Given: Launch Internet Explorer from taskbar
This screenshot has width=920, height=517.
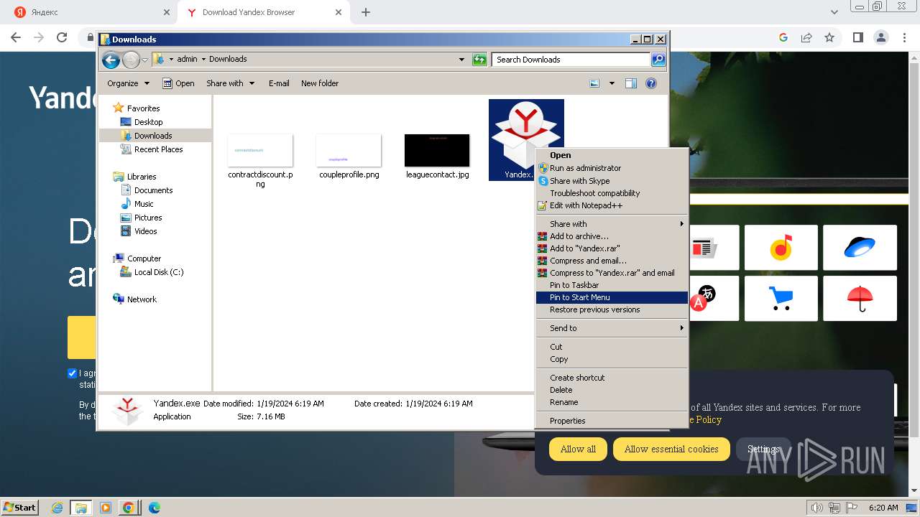Looking at the screenshot, I should 57,508.
